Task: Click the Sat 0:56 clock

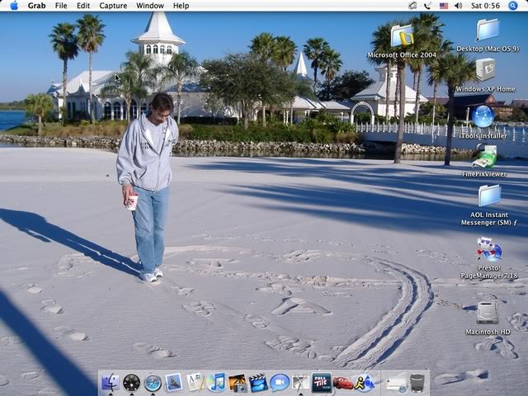Action: (x=485, y=6)
